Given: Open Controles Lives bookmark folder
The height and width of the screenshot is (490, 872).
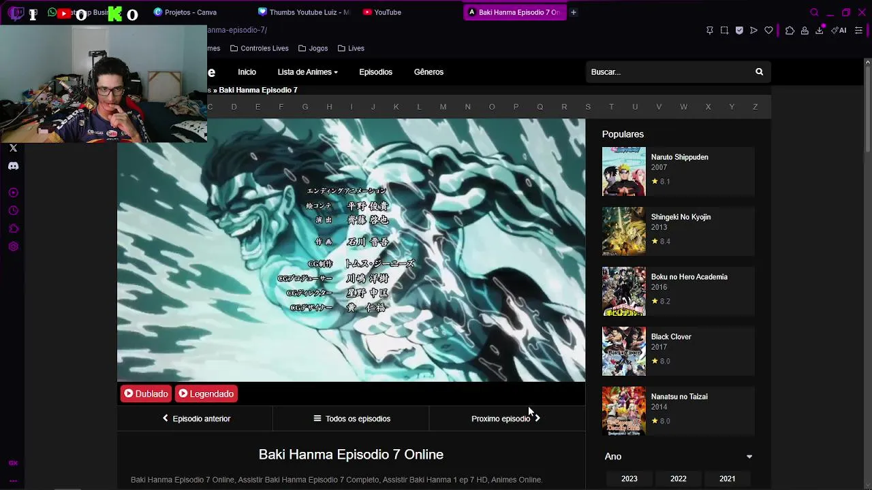Looking at the screenshot, I should pos(260,48).
